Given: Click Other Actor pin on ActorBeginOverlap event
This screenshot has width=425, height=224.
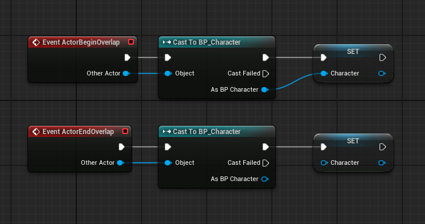Looking at the screenshot, I should [x=126, y=73].
